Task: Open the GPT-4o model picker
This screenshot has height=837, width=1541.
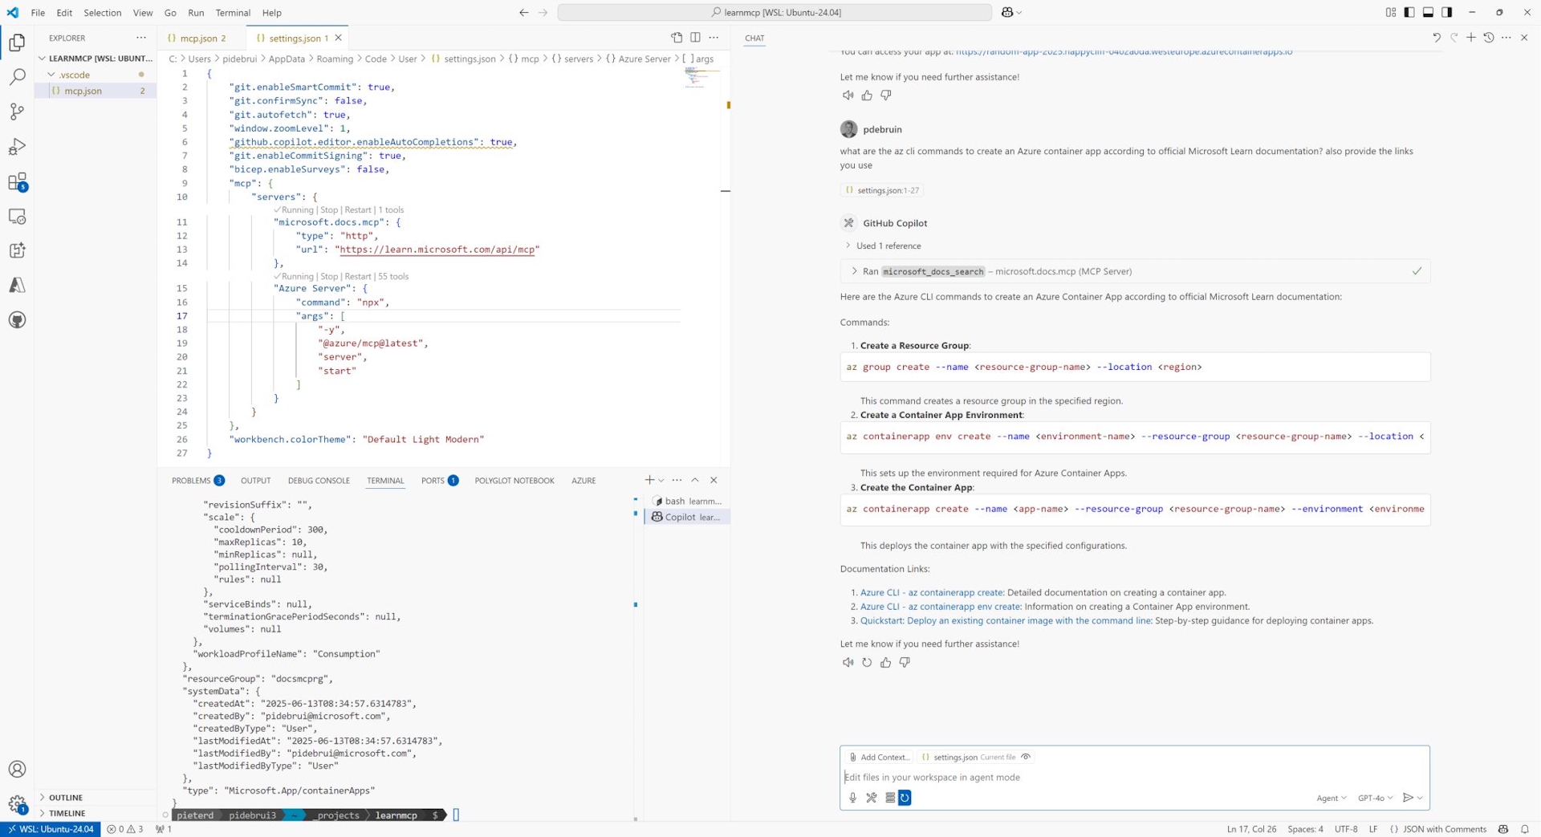Action: point(1375,798)
